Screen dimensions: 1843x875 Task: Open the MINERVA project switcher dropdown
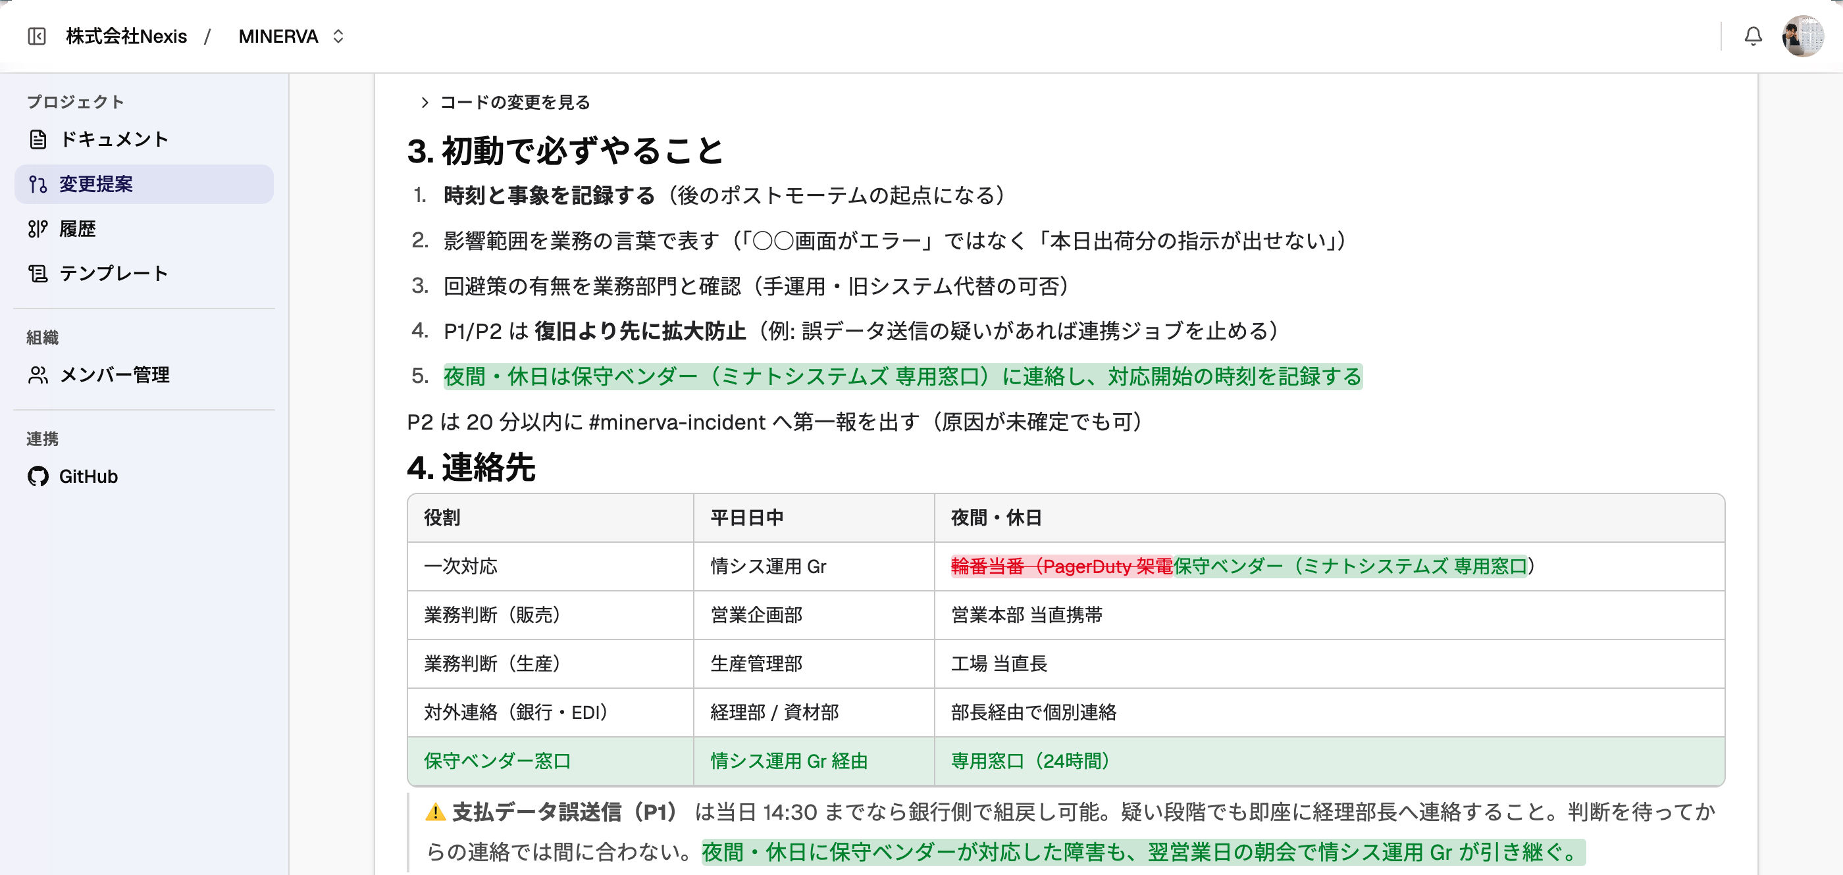[x=291, y=36]
